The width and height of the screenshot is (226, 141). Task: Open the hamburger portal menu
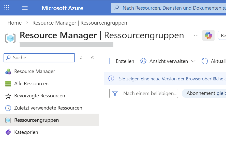coord(25,8)
